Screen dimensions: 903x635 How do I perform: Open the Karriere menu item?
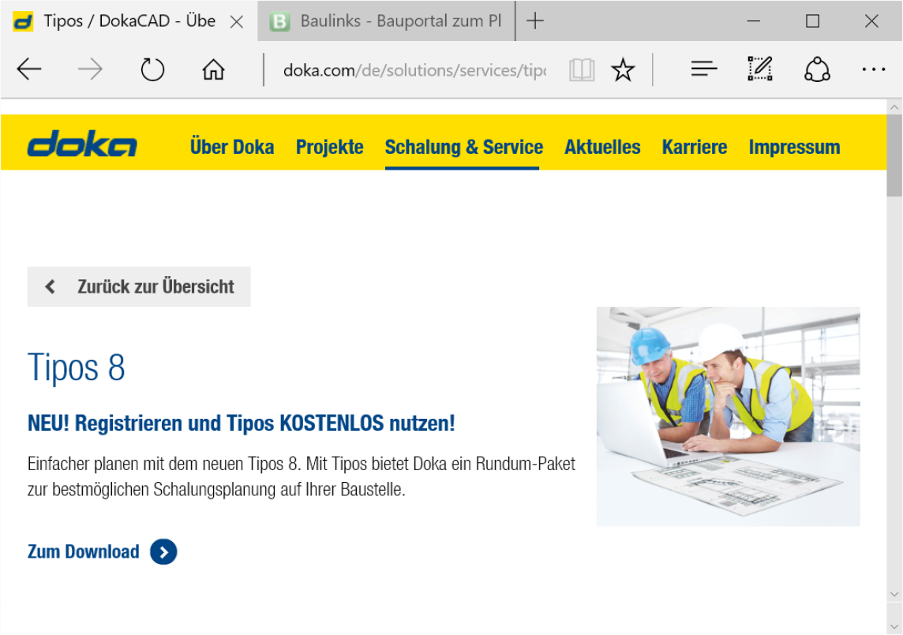coord(695,147)
